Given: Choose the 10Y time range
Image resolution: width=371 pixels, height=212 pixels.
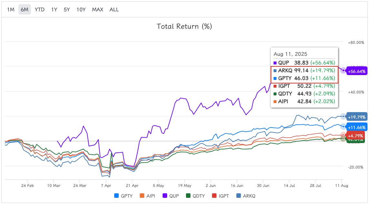Looking at the screenshot, I should point(81,10).
